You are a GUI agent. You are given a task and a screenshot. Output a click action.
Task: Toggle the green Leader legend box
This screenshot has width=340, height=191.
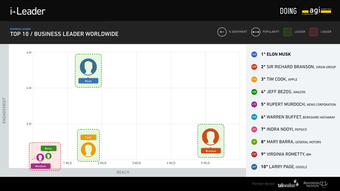pos(288,32)
